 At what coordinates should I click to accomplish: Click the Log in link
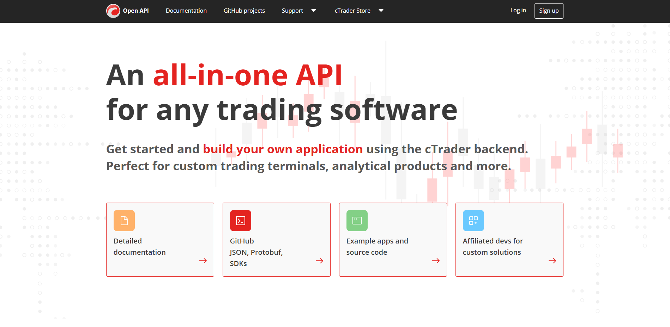[x=518, y=11]
